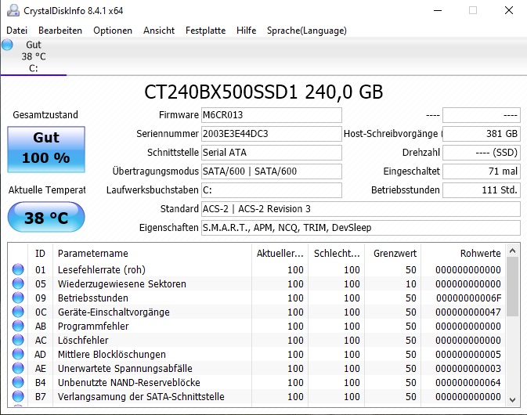Screen dimensions: 527x415
Task: Click the Gut 100 % health status button
Action: [x=46, y=150]
